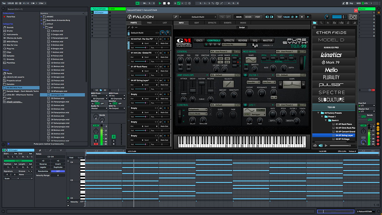Click Duplicate button in clip notes
Image resolution: width=382 pixels, height=215 pixels.
[58, 167]
